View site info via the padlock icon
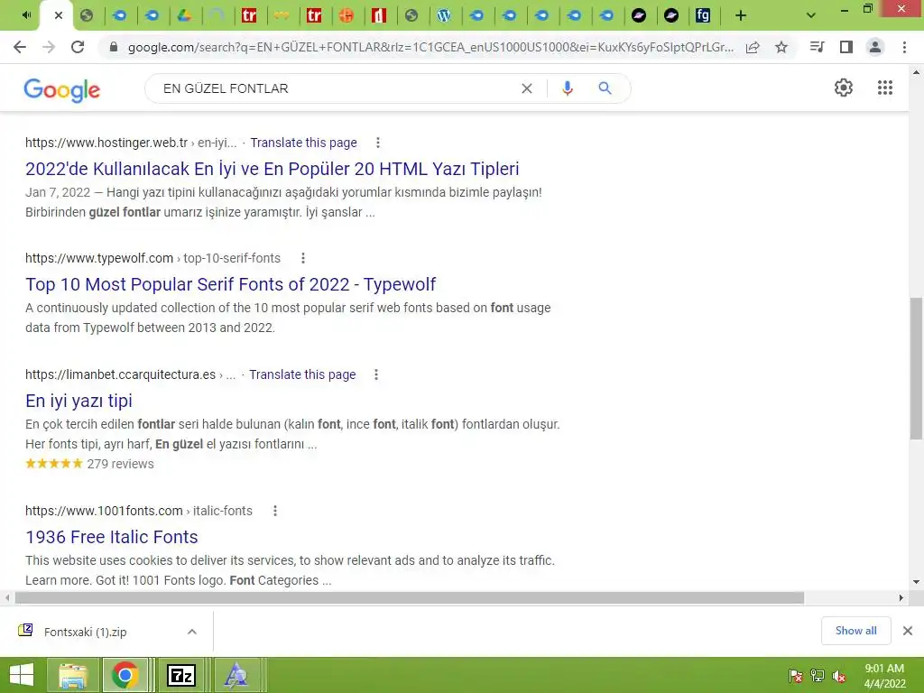The image size is (924, 693). 114,47
